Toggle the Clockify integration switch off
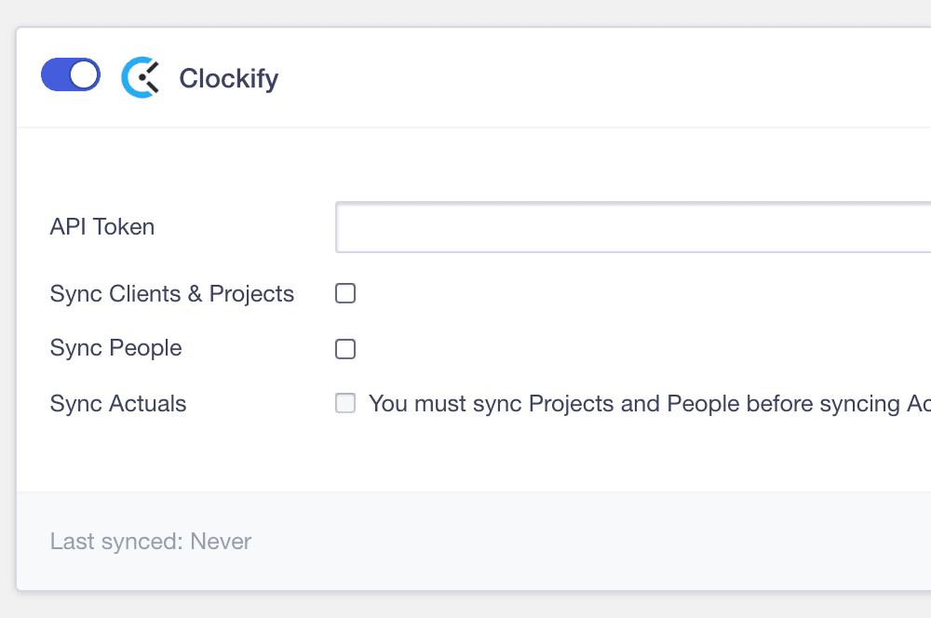931x618 pixels. (x=70, y=75)
